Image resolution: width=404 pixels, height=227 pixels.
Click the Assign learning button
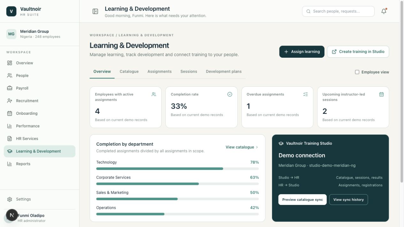pos(302,52)
